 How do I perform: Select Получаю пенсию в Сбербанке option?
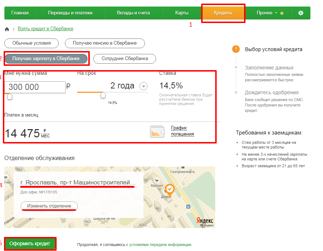105,43
